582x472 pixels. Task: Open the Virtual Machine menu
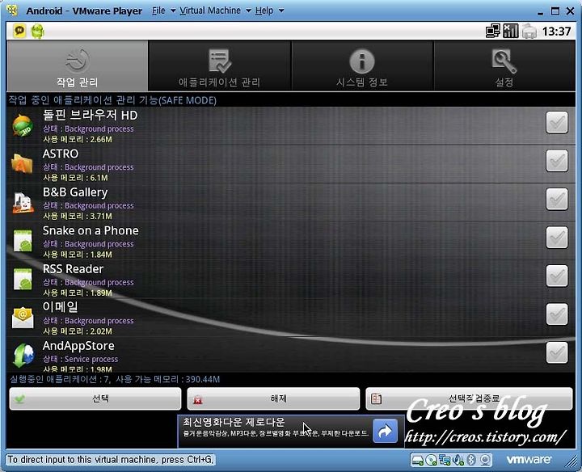pos(210,11)
